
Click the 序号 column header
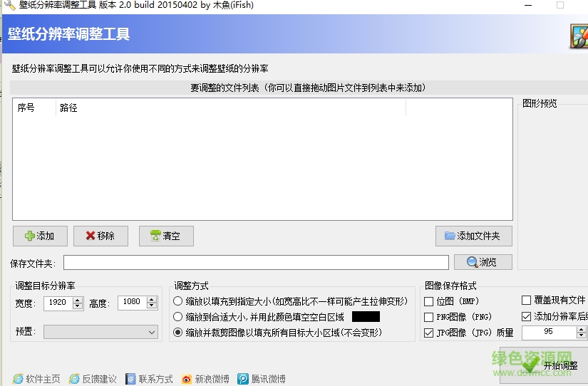click(34, 108)
